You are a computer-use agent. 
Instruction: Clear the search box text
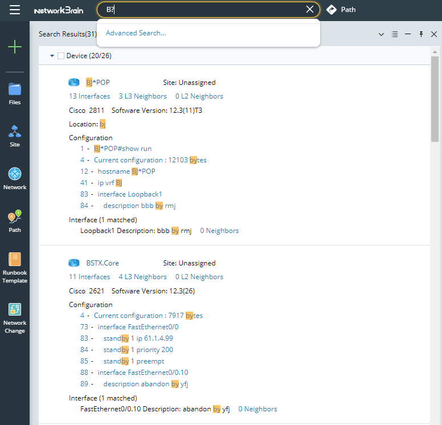[x=309, y=9]
